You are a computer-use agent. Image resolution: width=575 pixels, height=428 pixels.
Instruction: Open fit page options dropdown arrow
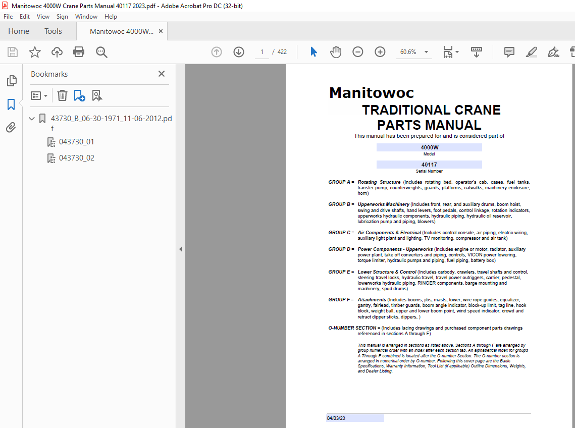[x=457, y=52]
